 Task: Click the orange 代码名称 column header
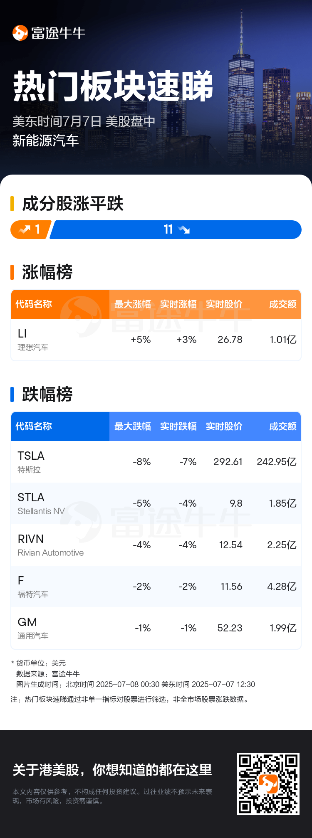(34, 304)
